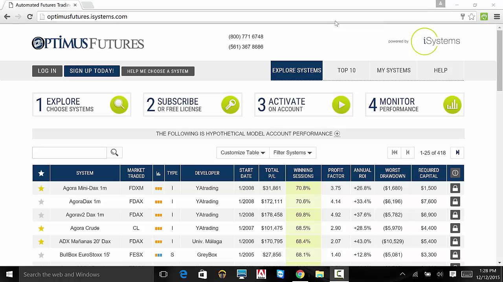Sort by Winning Sessions column header
Viewport: 503px width, 282px height.
(303, 173)
